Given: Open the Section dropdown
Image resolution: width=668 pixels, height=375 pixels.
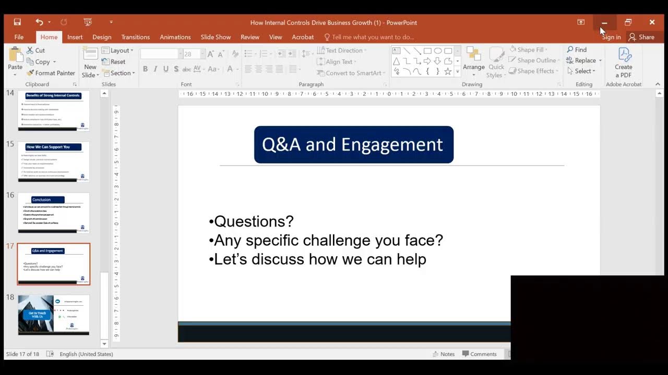Looking at the screenshot, I should (118, 73).
